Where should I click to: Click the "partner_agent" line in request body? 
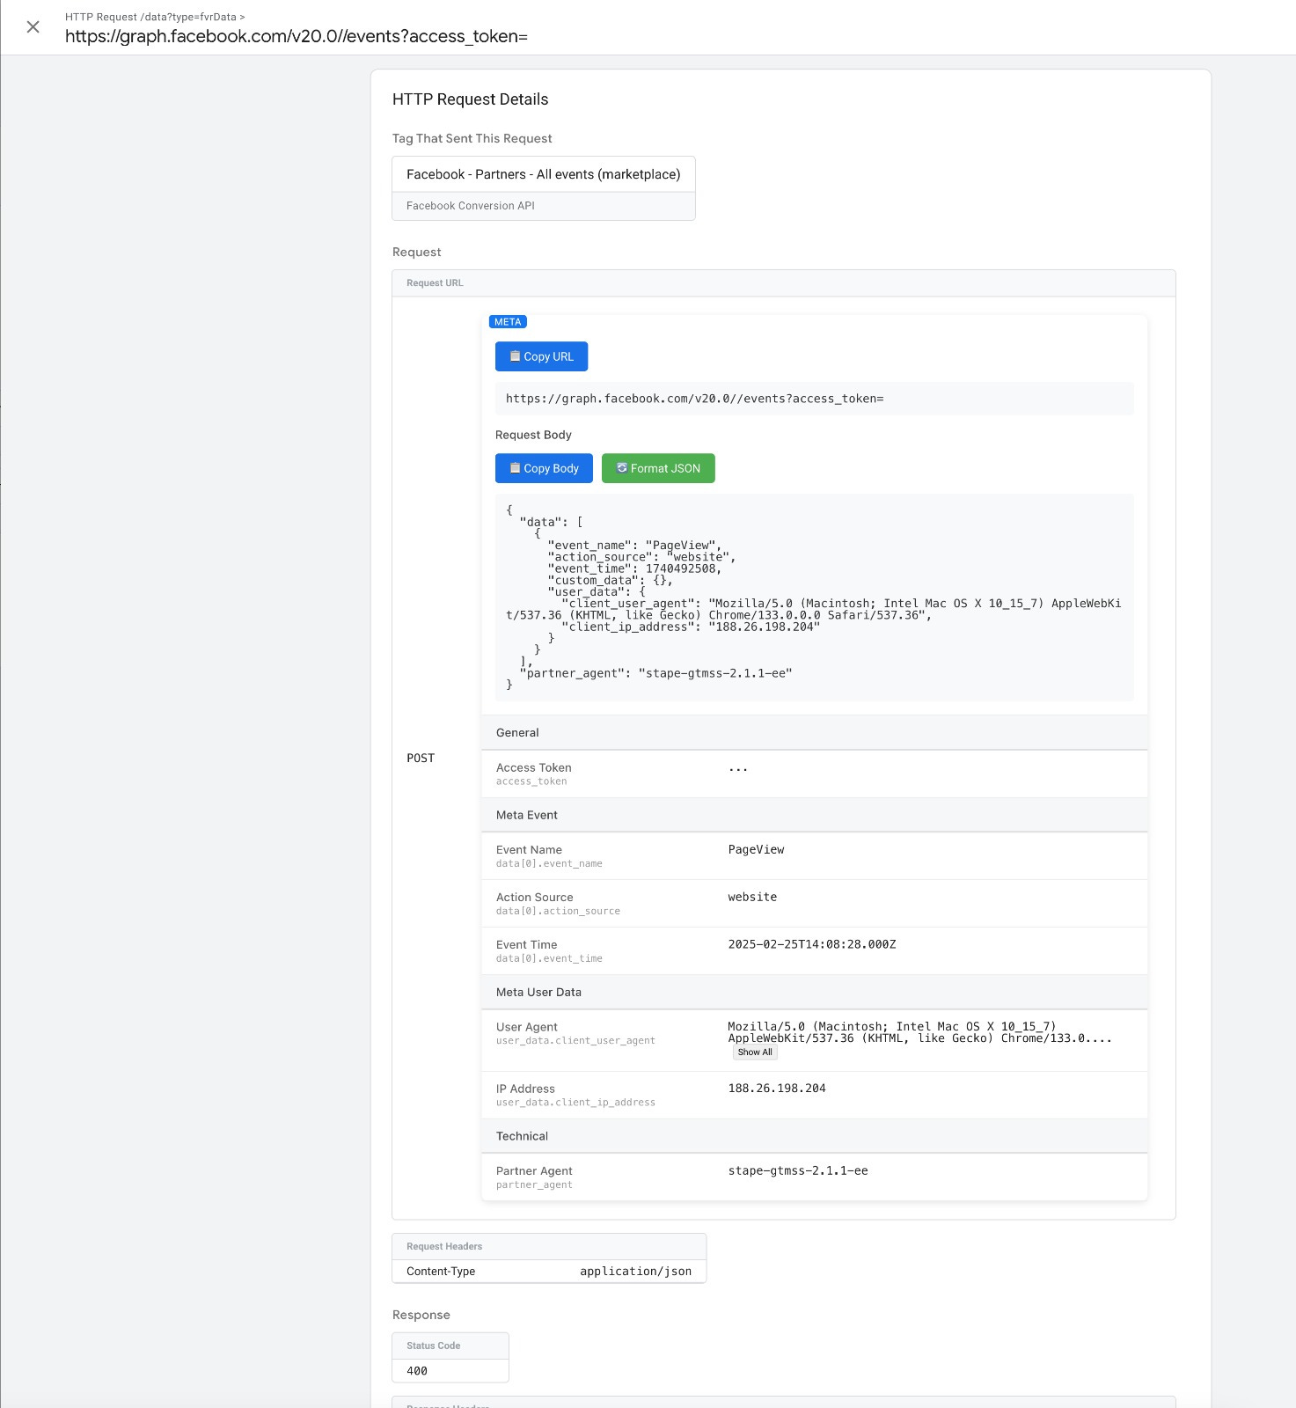(x=655, y=673)
